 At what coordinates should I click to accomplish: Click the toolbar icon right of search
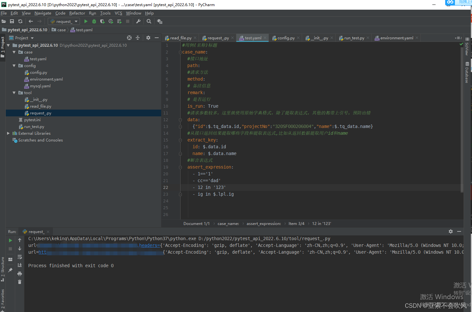160,21
